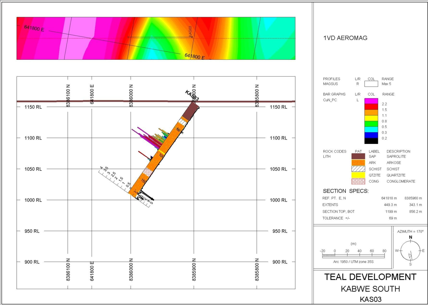Click the white MAGSUS profile colour box

(371, 84)
